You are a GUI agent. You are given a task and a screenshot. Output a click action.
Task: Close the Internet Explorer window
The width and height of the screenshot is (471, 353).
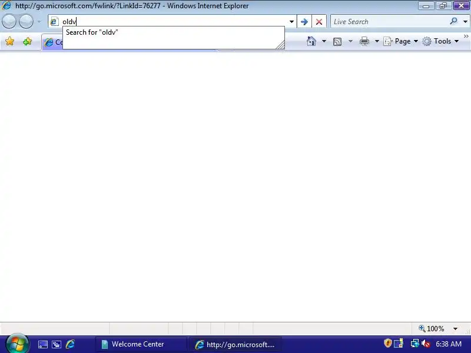tap(460, 6)
